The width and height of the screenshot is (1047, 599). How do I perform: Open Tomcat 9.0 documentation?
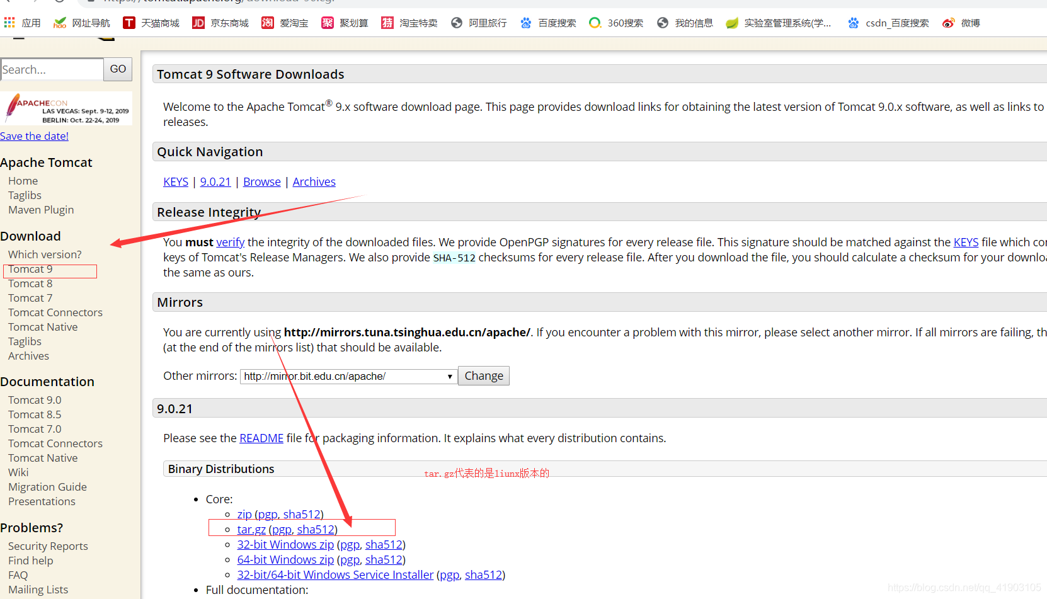coord(35,400)
